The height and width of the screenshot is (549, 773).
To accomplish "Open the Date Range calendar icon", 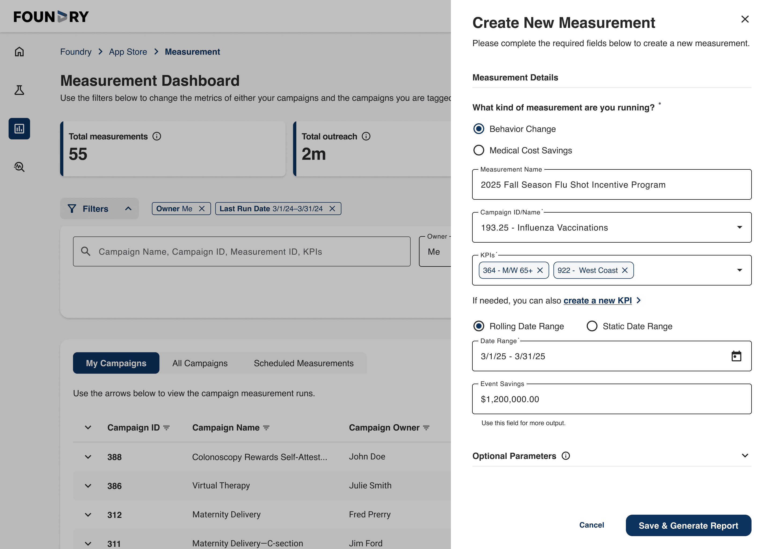I will coord(736,356).
